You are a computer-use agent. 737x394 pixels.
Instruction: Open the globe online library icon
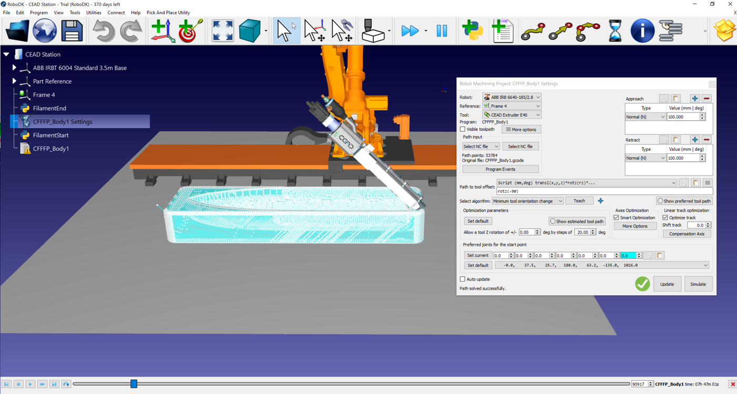44,30
